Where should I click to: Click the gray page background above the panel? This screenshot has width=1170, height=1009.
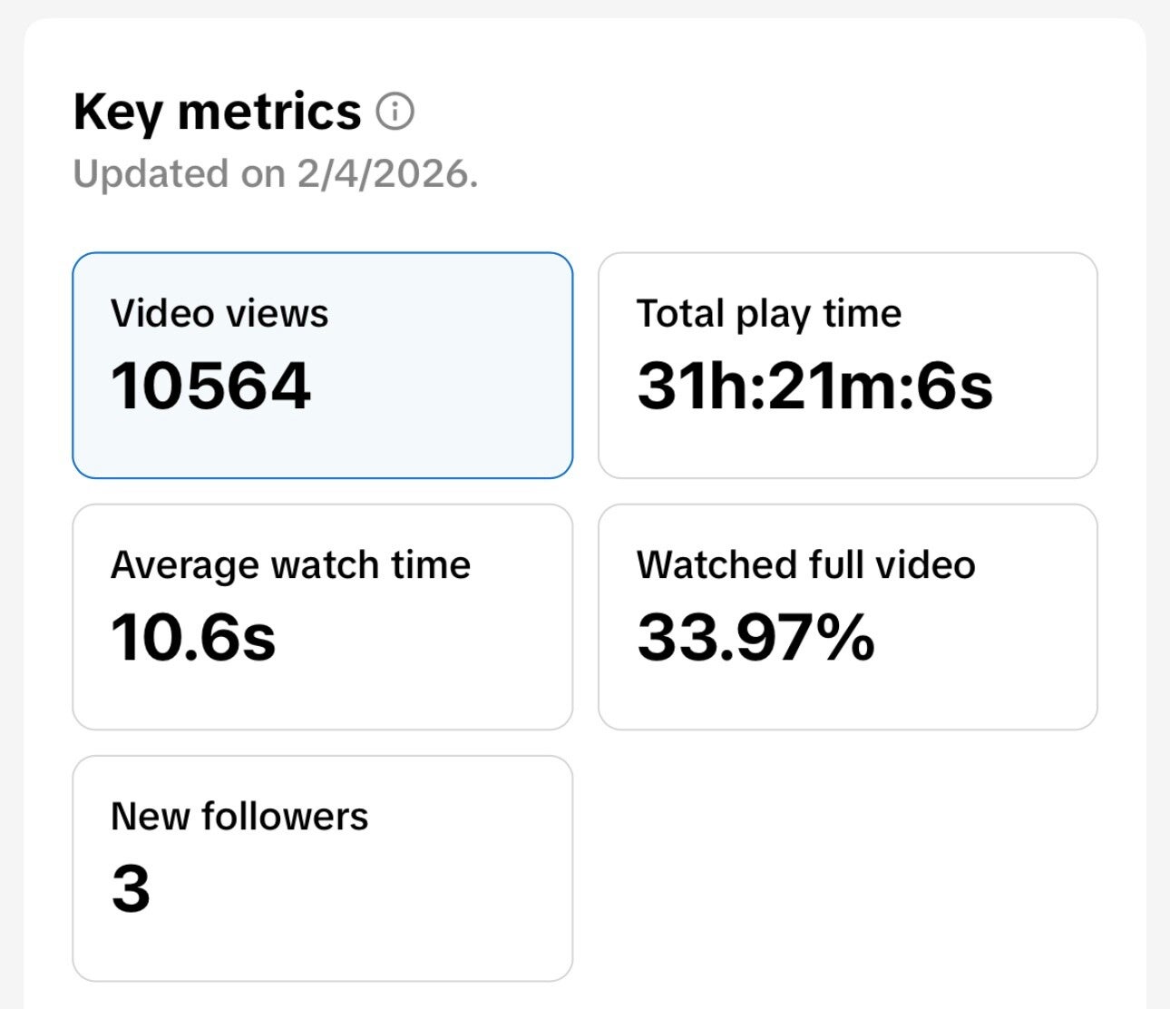(x=585, y=7)
